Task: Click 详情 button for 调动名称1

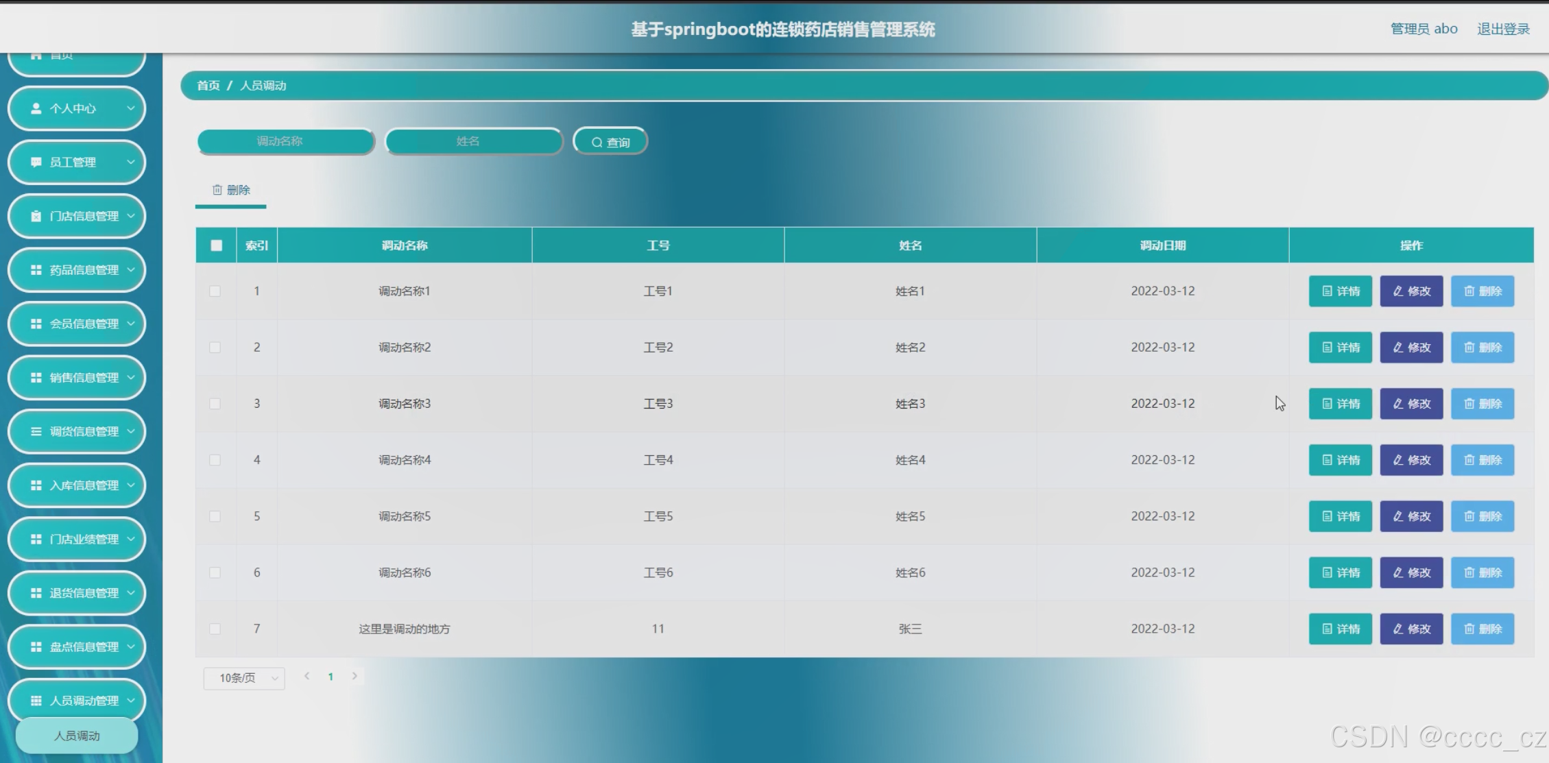Action: click(1340, 291)
